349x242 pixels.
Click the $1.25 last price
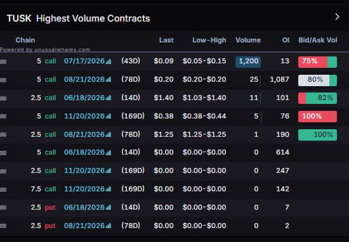click(164, 134)
